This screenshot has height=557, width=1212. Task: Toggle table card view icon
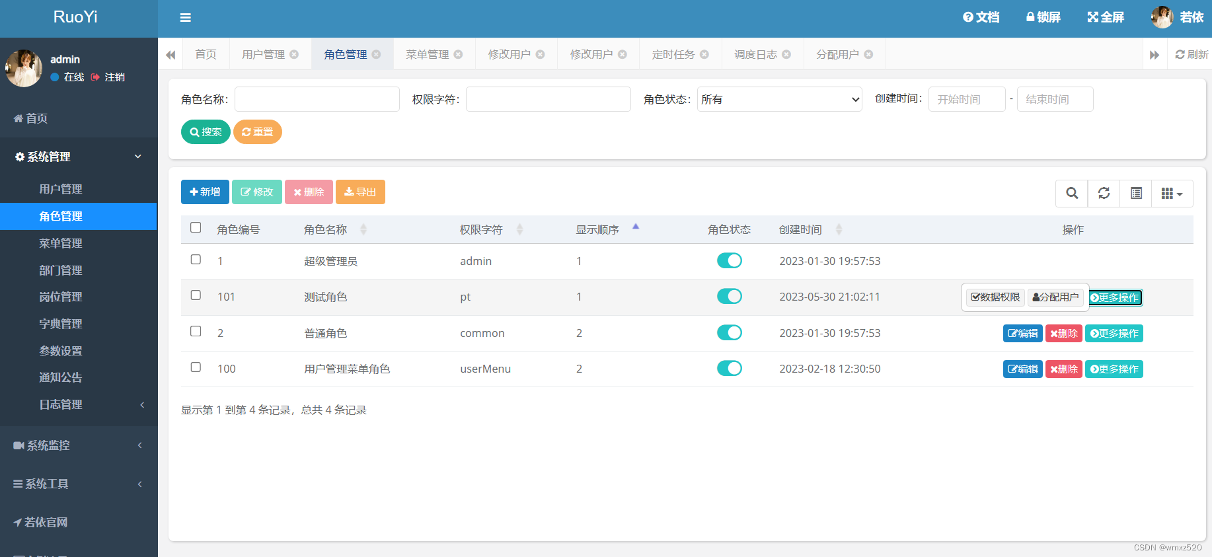[x=1136, y=193]
